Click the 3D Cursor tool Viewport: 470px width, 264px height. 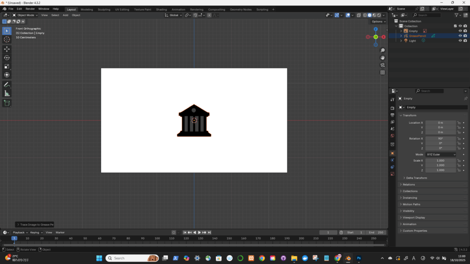[x=7, y=39]
